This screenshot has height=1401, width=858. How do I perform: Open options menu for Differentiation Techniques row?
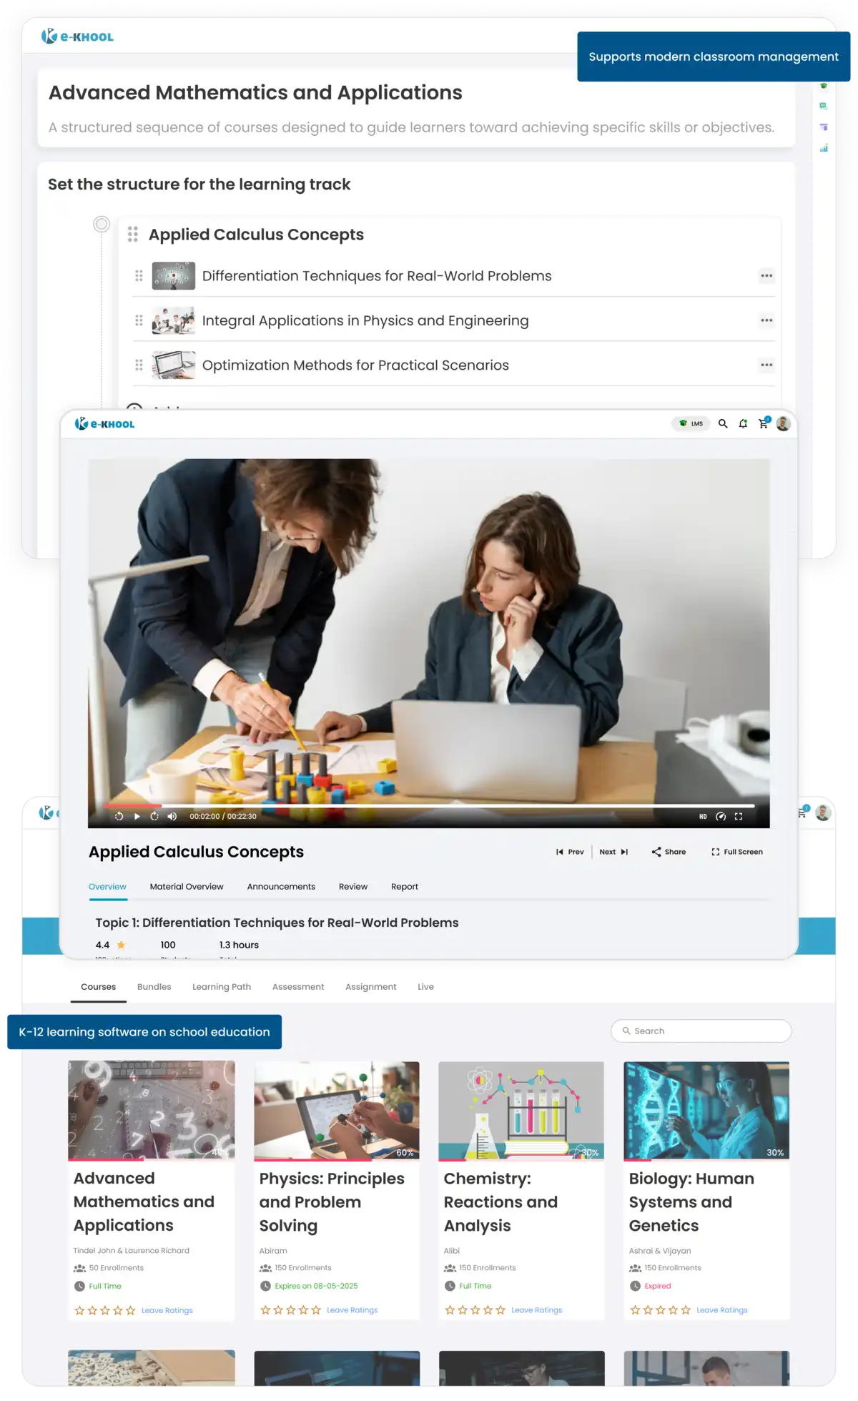(766, 276)
